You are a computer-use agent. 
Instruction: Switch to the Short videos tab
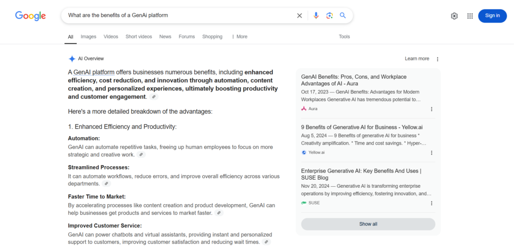(x=139, y=37)
